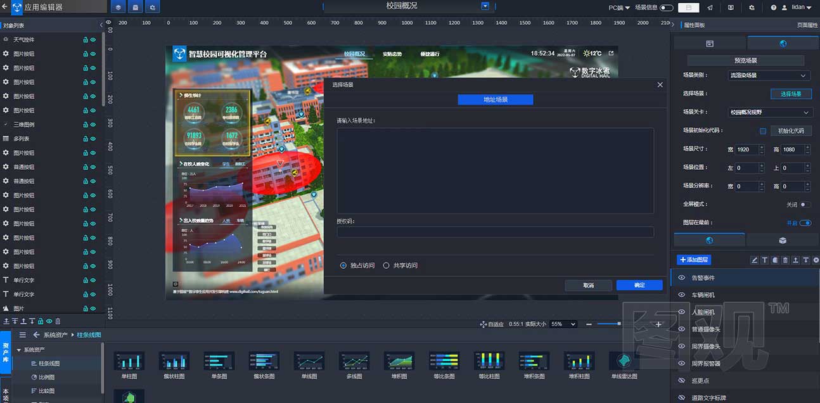Viewport: 820px width, 403px height.
Task: Click the 自适应 fit-to-screen icon
Action: pyautogui.click(x=484, y=324)
